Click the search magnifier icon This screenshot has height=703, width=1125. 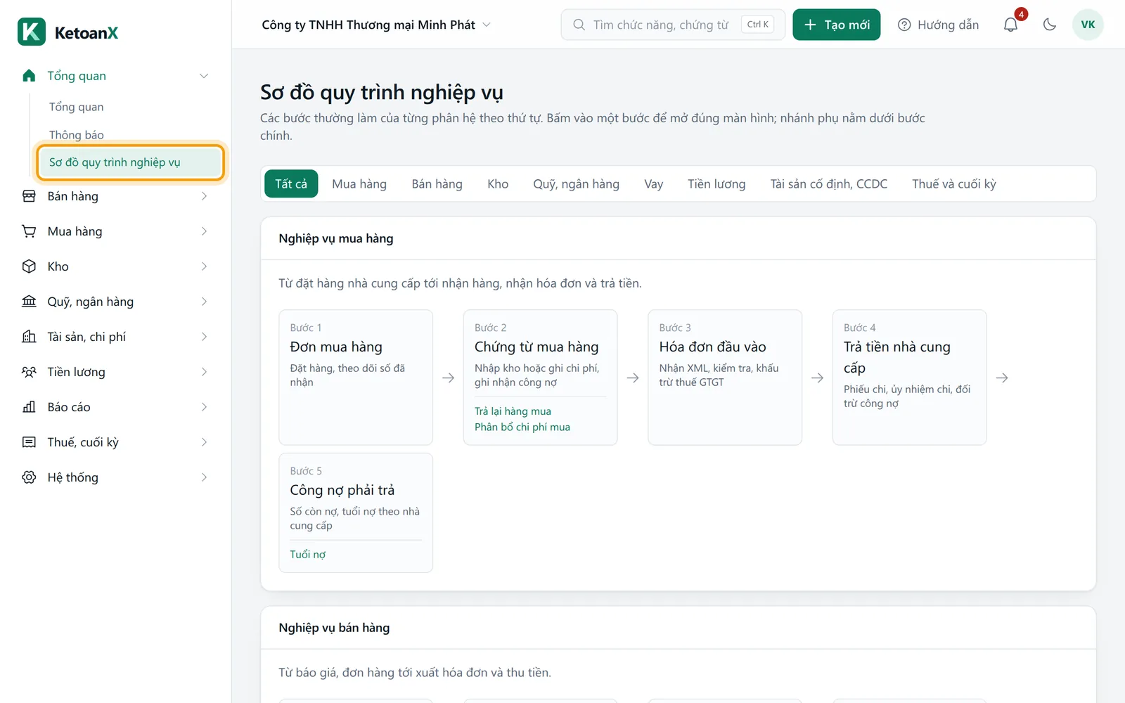tap(579, 25)
